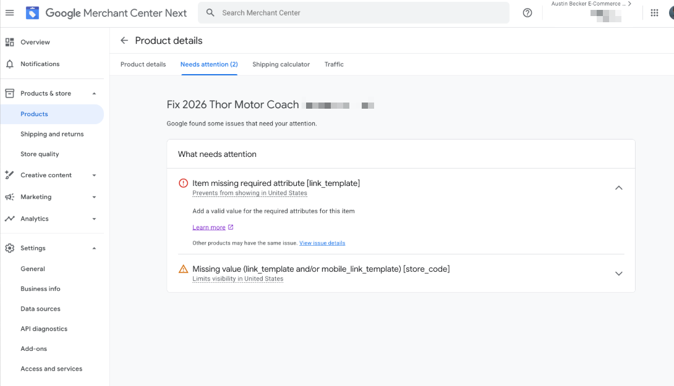Image resolution: width=674 pixels, height=386 pixels.
Task: Click the Creative content wand icon
Action: tap(9, 175)
